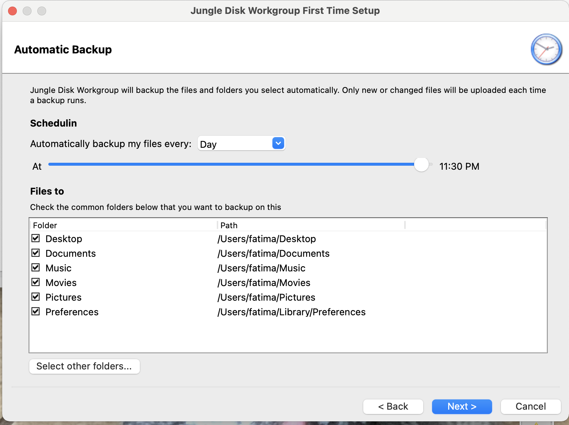This screenshot has width=569, height=425.
Task: Click the clock icon in Automatic Backup header
Action: pyautogui.click(x=546, y=49)
